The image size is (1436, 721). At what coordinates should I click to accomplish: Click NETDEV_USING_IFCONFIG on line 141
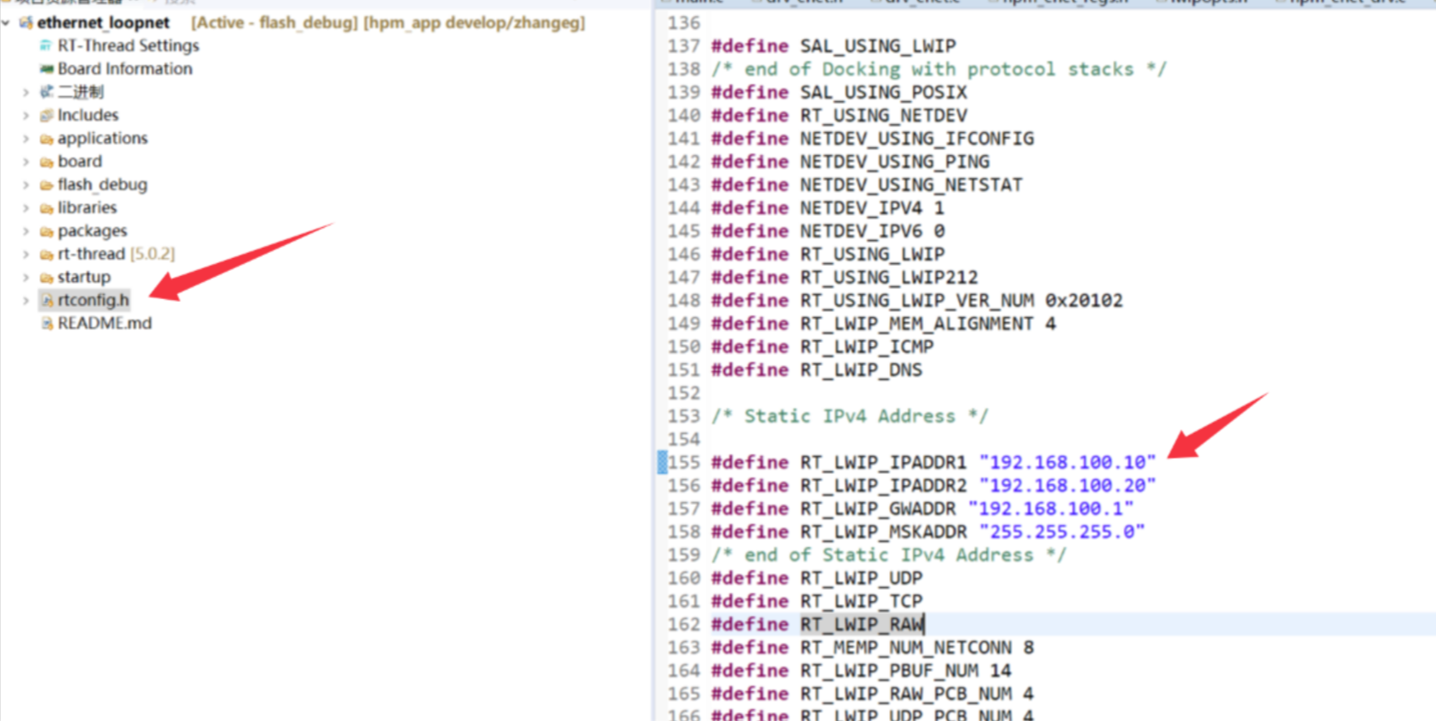917,138
